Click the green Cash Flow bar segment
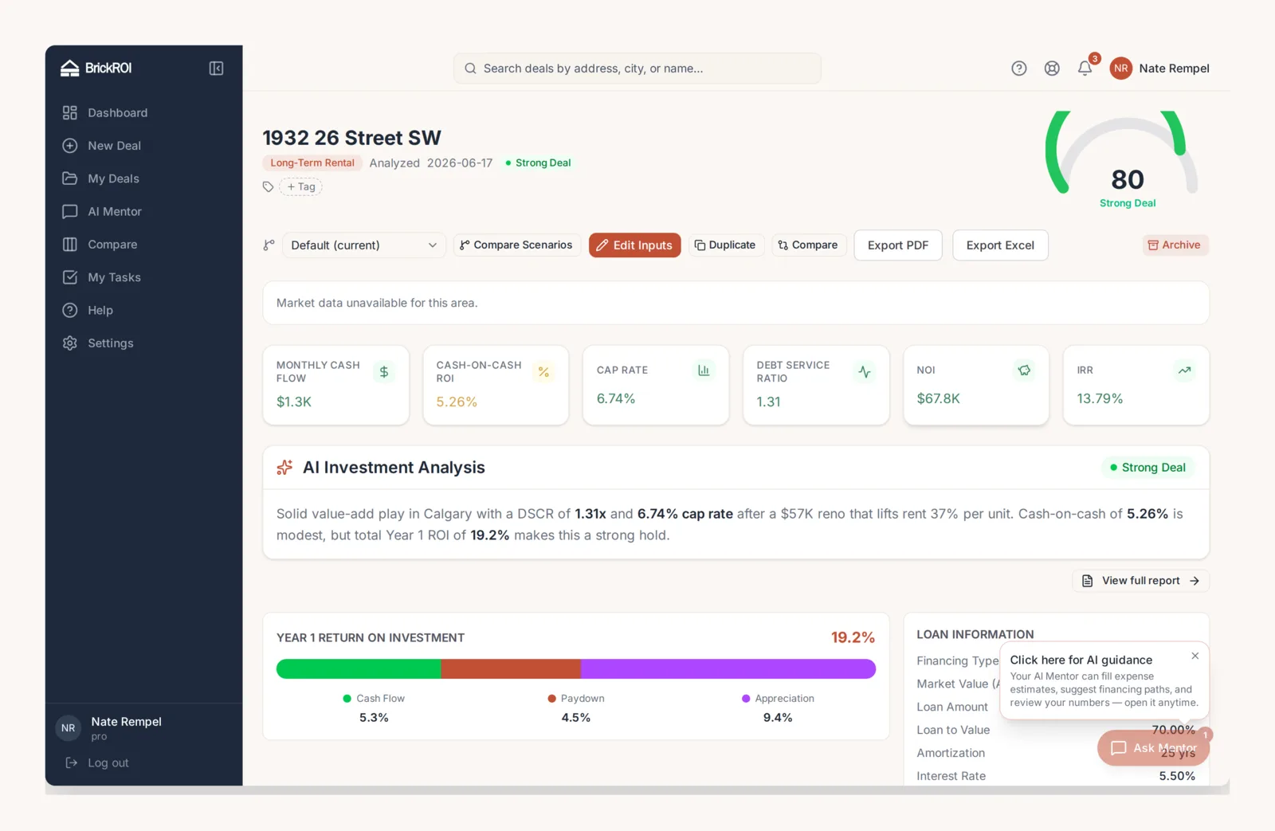Image resolution: width=1275 pixels, height=831 pixels. [x=359, y=669]
